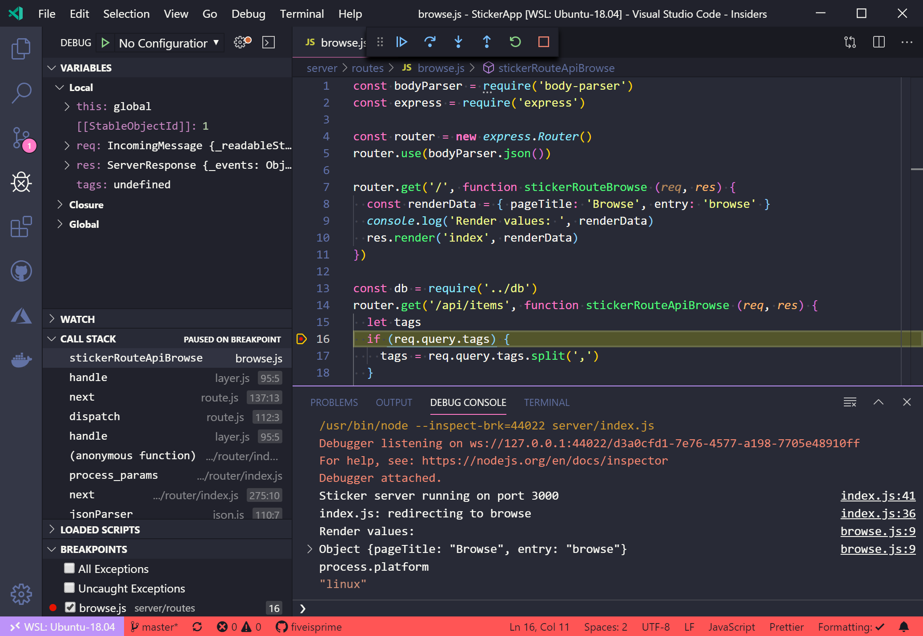Screen dimensions: 923x636
Task: Click the Restart debug session icon
Action: [515, 42]
